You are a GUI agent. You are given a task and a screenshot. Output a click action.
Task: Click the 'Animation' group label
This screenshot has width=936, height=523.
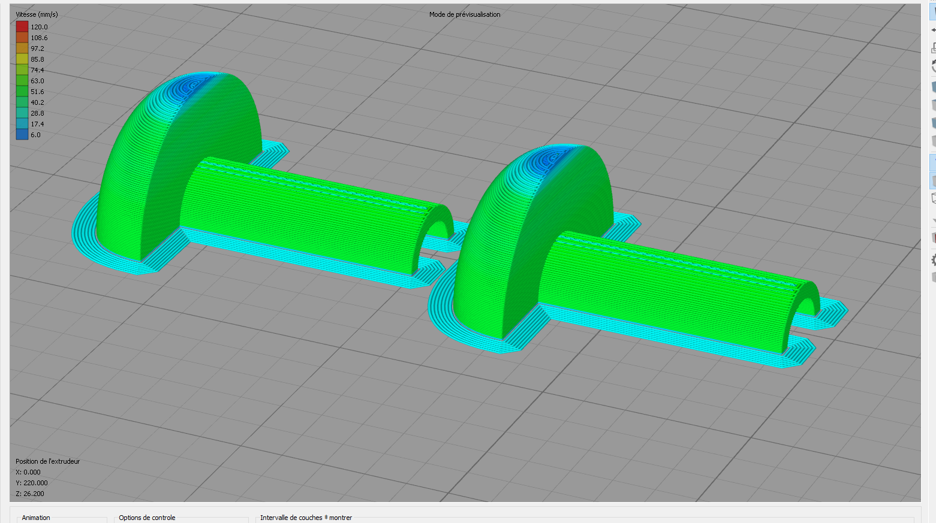(36, 518)
